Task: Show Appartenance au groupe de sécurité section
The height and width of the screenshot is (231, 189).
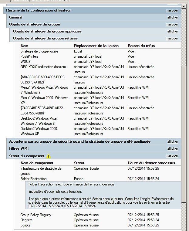Action: [173, 141]
